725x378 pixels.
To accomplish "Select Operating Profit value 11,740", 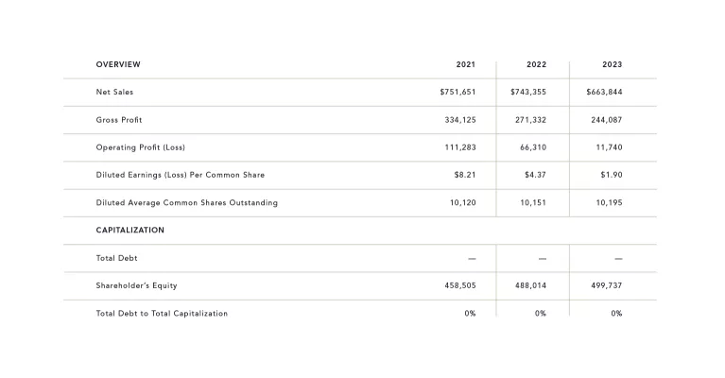I will click(609, 147).
